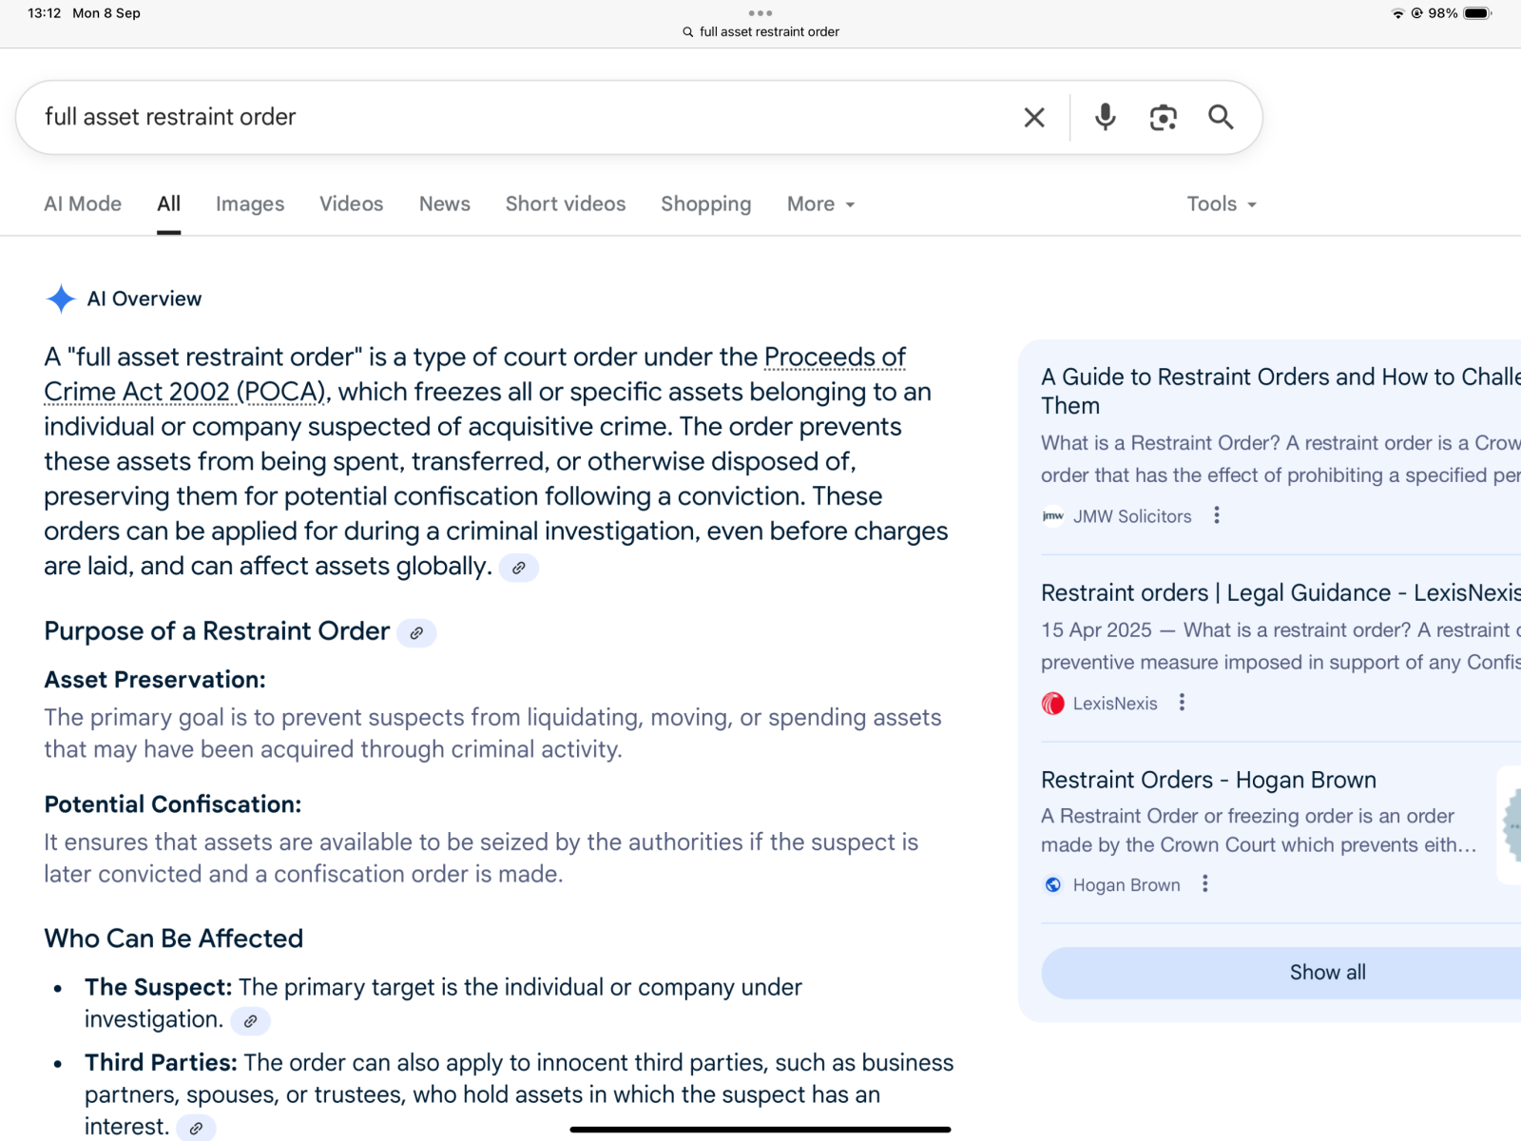Open more options for JMW Solicitors result
The width and height of the screenshot is (1521, 1141).
(1217, 515)
